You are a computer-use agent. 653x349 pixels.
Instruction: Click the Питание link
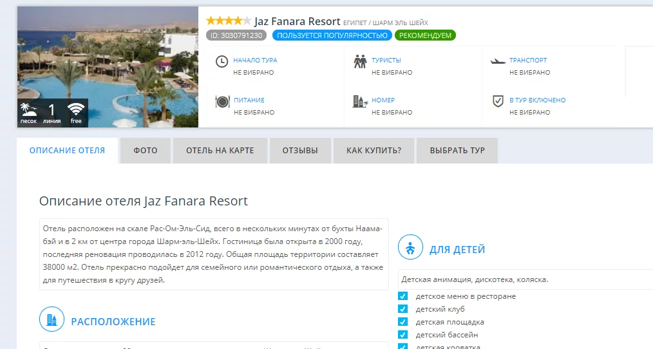(x=249, y=100)
